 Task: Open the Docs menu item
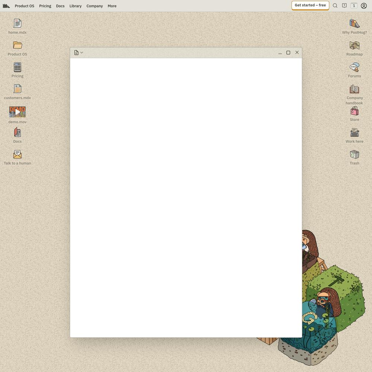coord(60,6)
